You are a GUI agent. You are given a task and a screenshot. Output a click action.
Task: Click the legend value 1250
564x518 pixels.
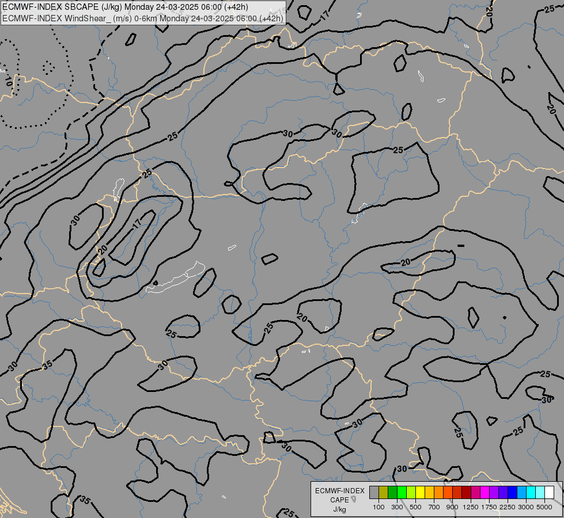click(x=471, y=507)
